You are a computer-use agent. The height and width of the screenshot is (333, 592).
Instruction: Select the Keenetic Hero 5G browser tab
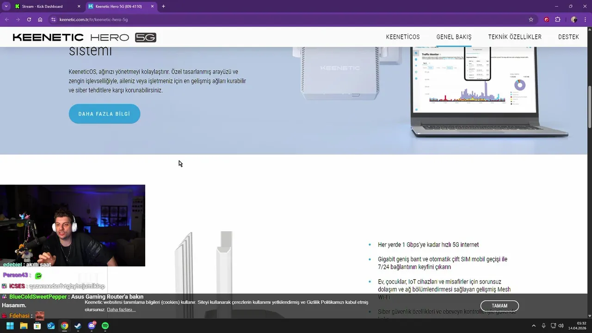(x=118, y=6)
